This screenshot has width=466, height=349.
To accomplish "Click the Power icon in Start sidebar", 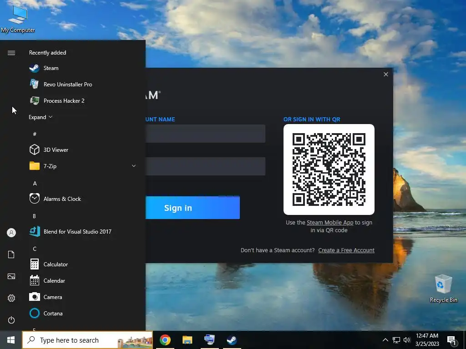I will pos(11,320).
